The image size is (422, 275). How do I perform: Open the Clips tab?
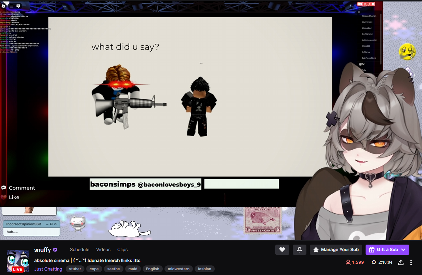122,250
